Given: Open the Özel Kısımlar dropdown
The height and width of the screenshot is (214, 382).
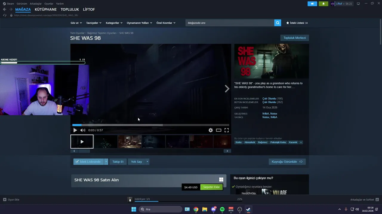Looking at the screenshot, I should [166, 23].
